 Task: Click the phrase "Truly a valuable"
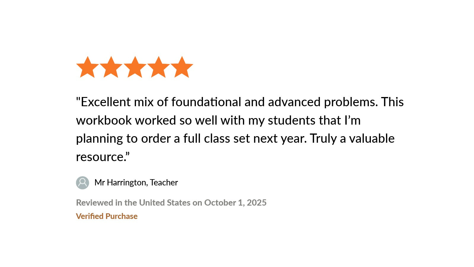[352, 139]
